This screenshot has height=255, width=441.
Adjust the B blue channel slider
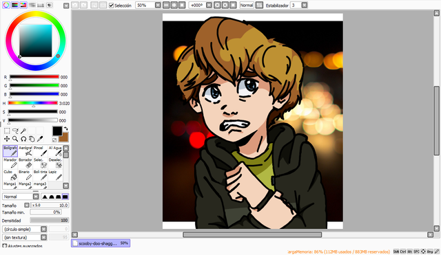34,94
